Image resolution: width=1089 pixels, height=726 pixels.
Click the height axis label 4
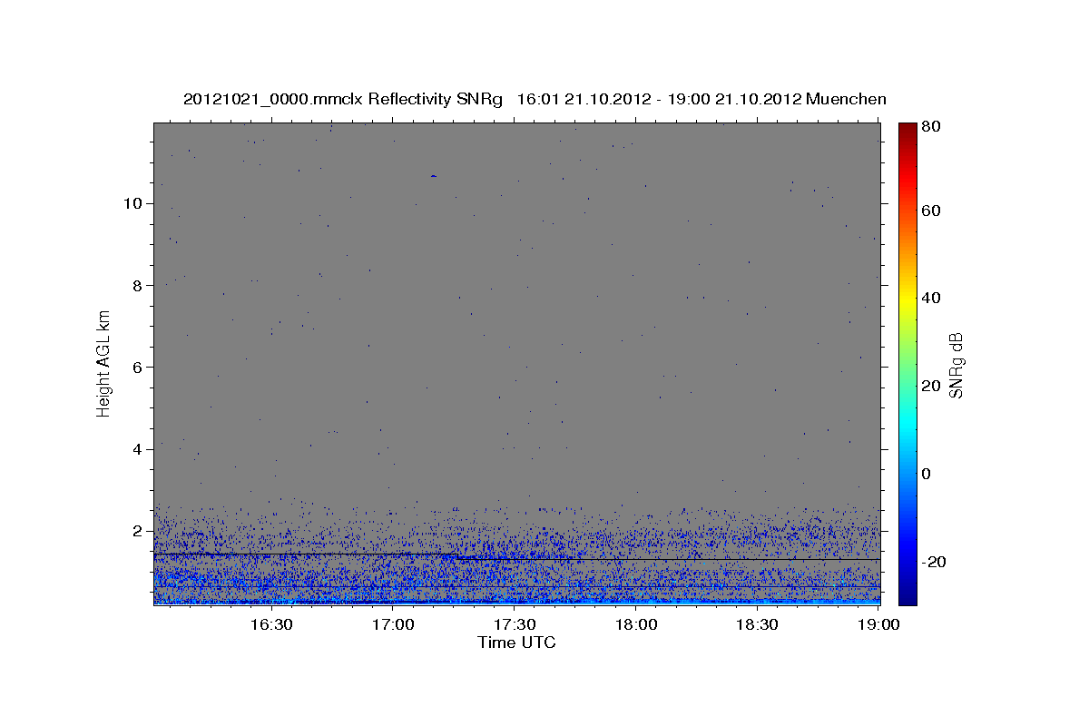138,449
